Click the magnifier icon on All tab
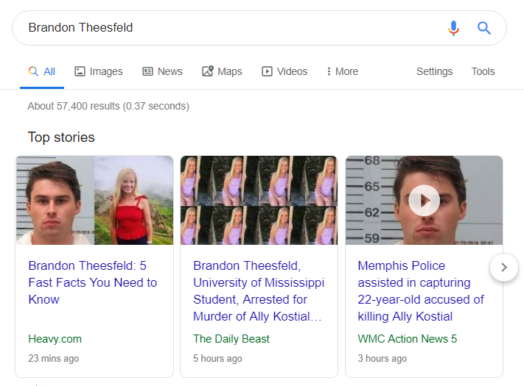The height and width of the screenshot is (386, 524). click(33, 71)
